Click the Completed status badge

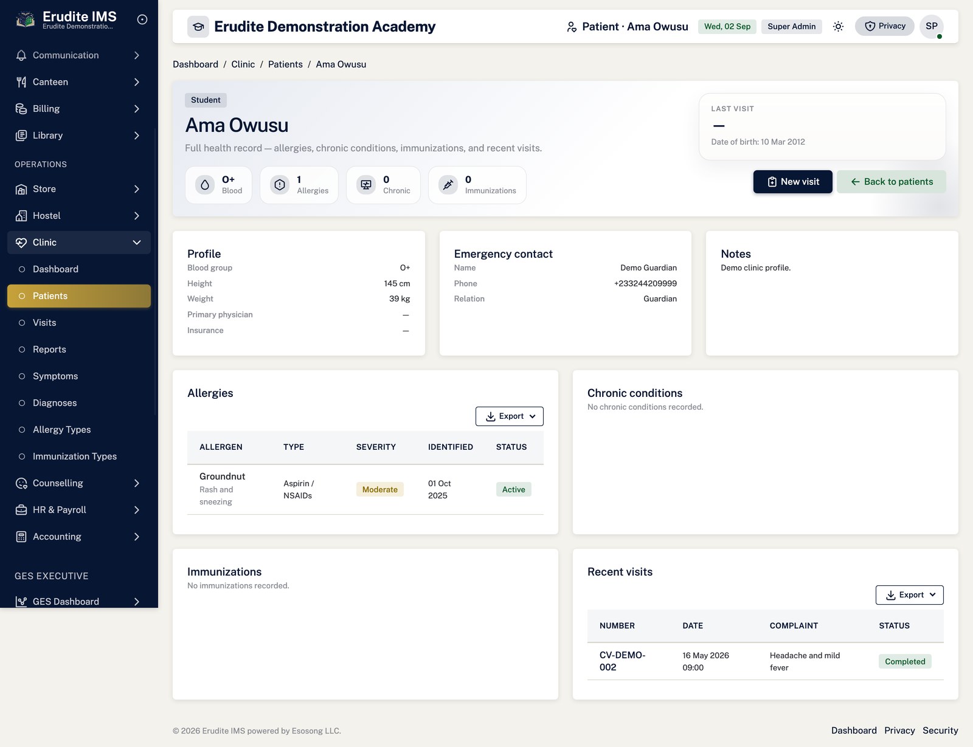(905, 661)
